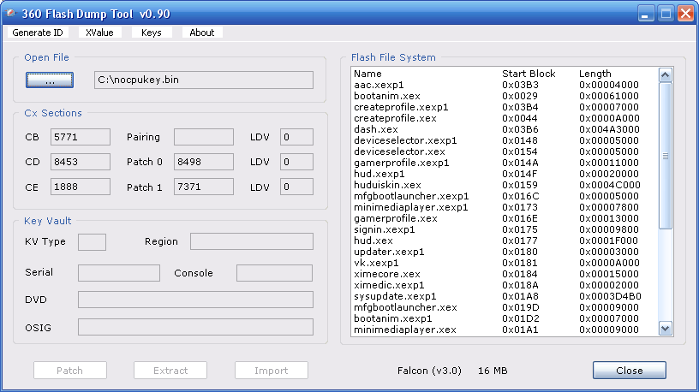
Task: Click the OSIG field
Action: coord(195,327)
